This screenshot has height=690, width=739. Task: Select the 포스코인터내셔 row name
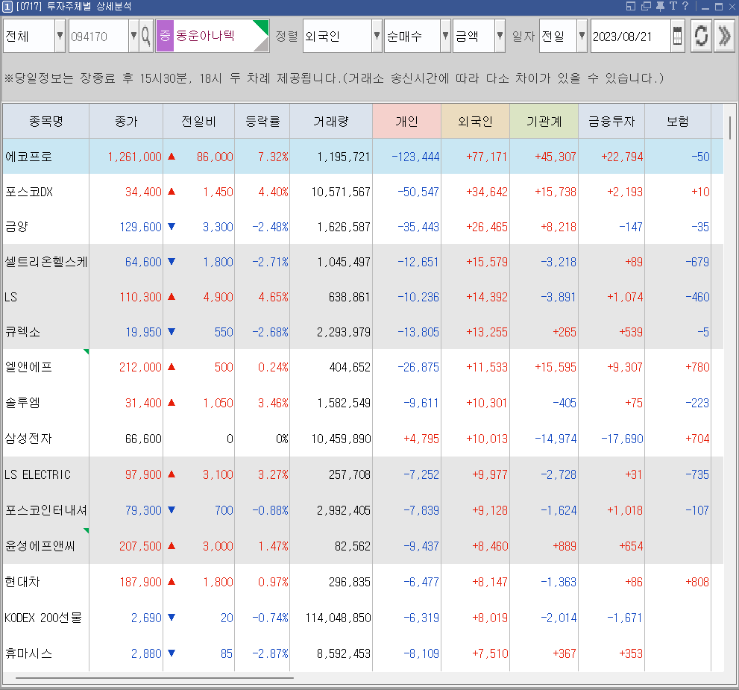tap(45, 510)
